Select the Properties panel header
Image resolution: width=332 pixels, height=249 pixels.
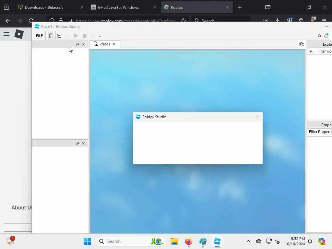320,125
